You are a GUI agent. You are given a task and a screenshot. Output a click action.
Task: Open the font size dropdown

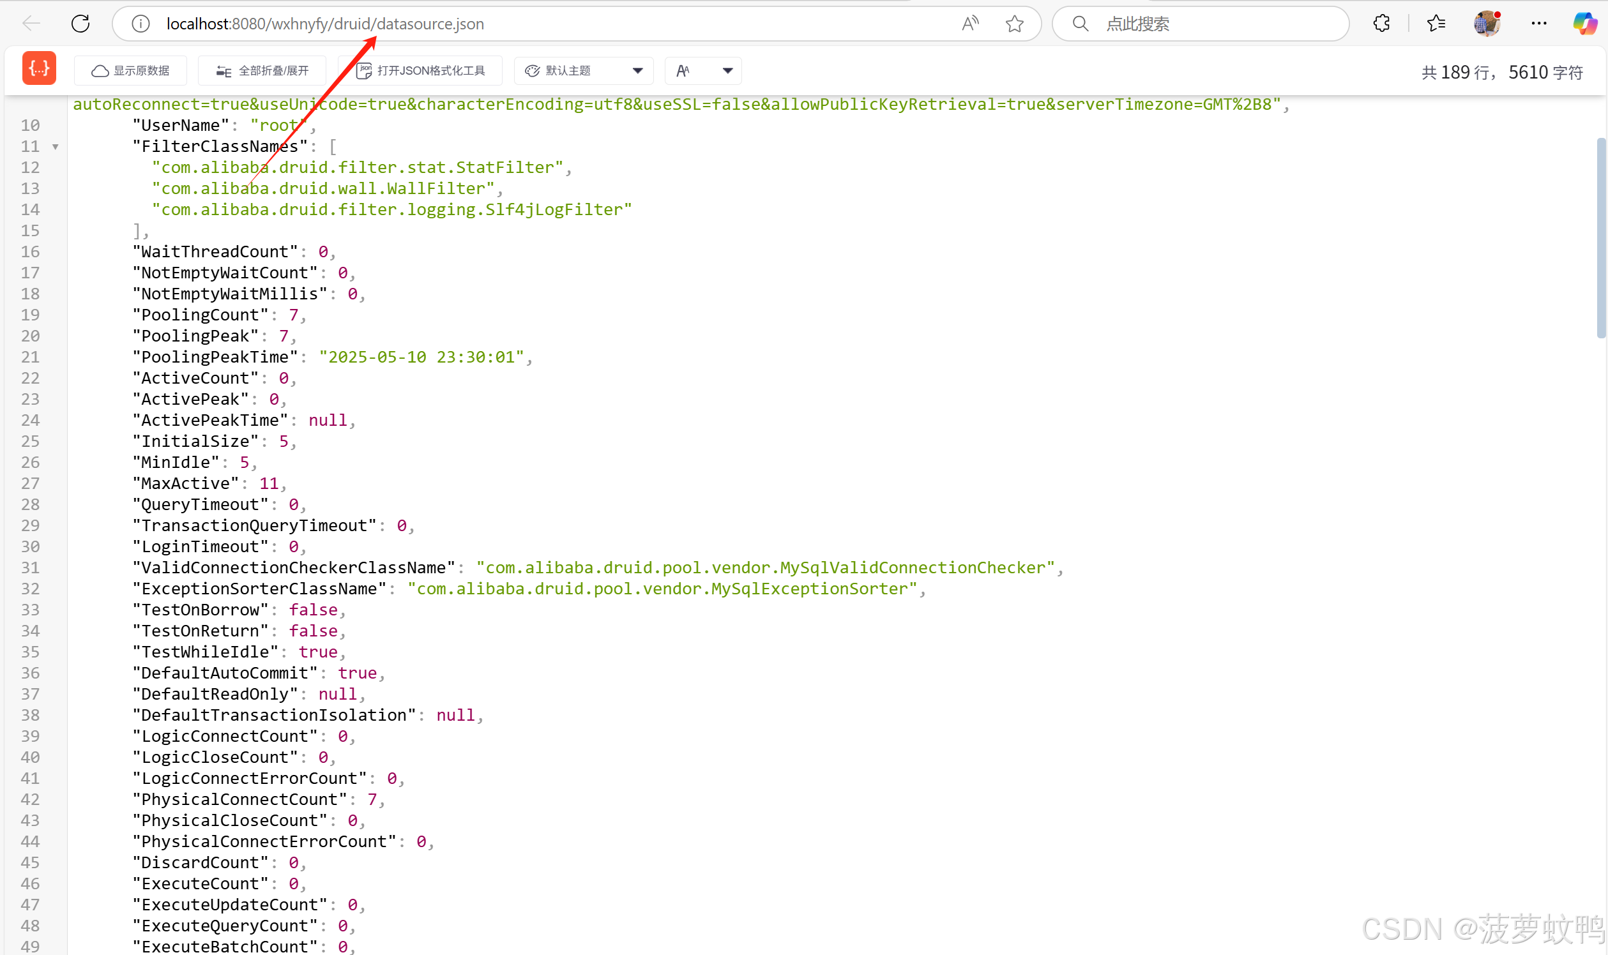704,71
